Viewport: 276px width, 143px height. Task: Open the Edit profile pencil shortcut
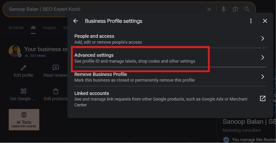pos(24,68)
